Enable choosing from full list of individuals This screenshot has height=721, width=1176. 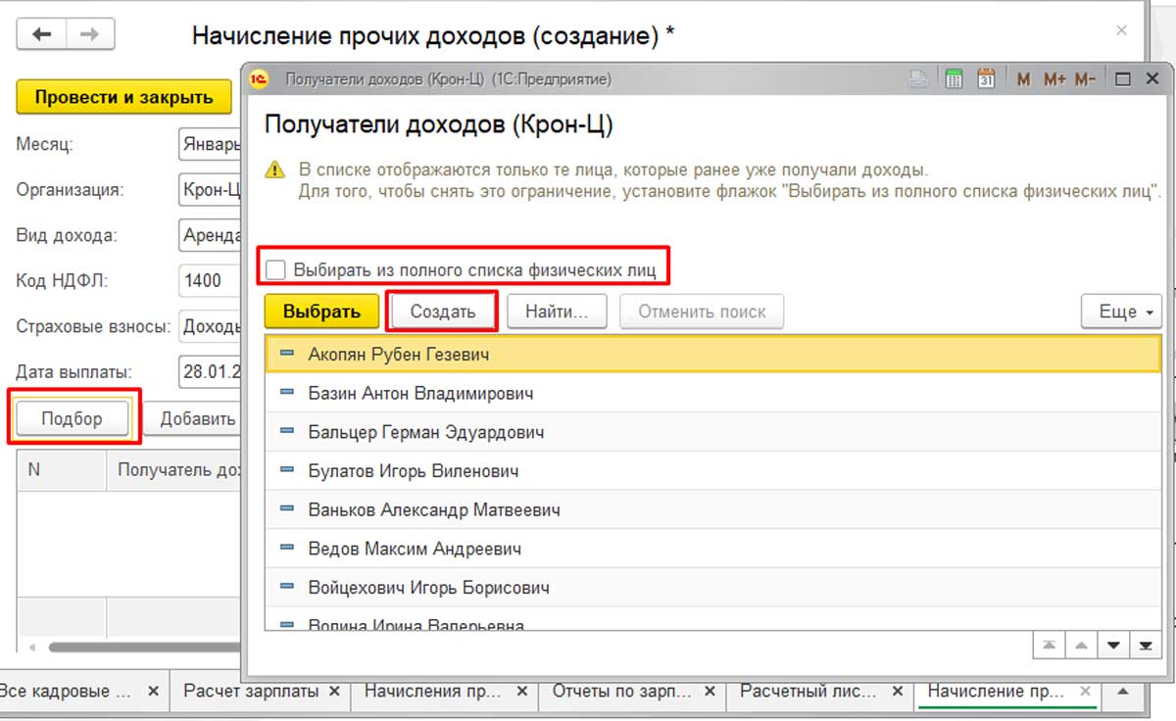point(276,269)
